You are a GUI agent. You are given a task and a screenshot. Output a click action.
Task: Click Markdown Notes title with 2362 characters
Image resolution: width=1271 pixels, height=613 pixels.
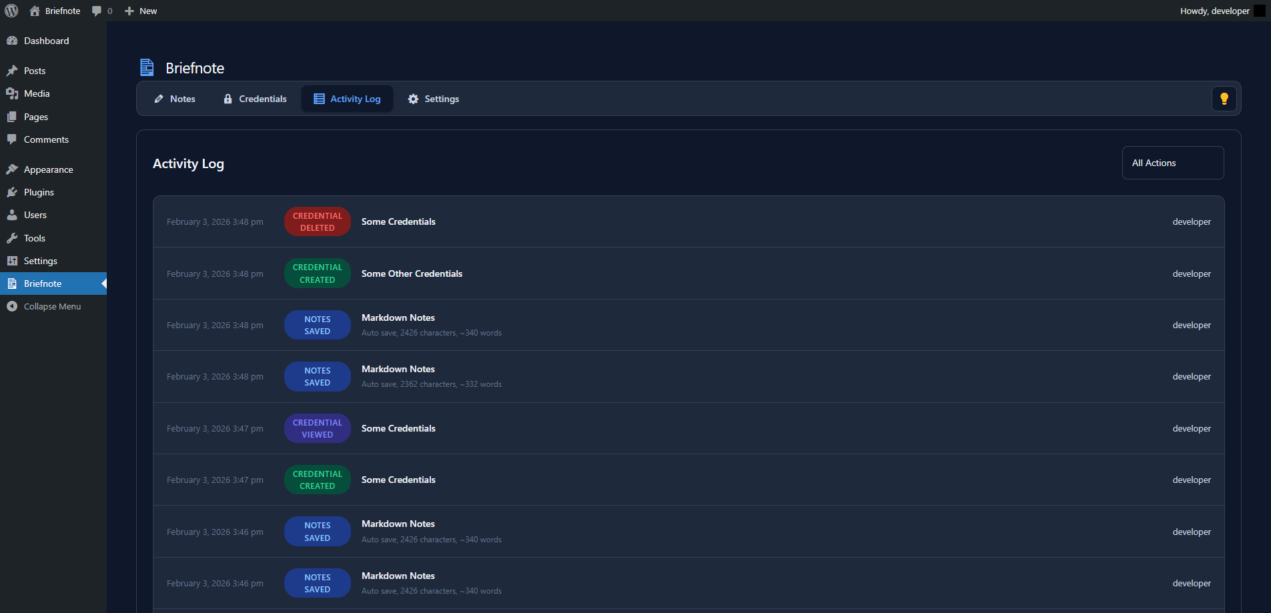pyautogui.click(x=398, y=369)
